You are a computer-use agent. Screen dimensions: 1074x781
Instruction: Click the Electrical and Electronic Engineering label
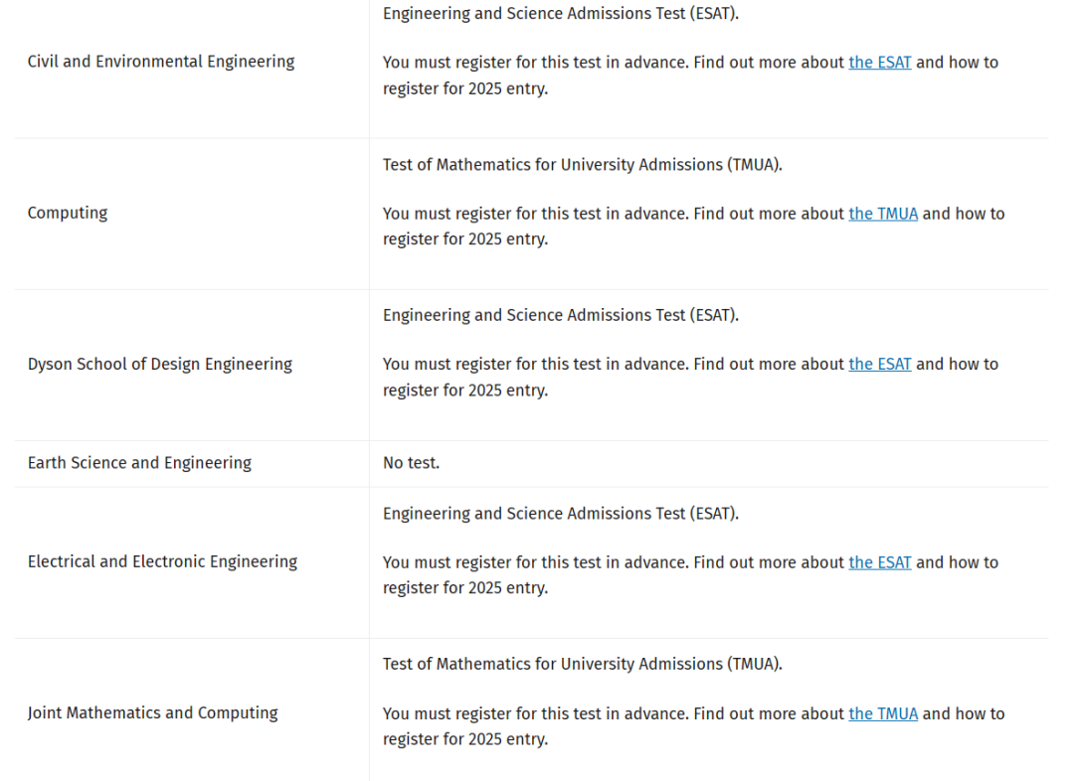[x=162, y=561]
